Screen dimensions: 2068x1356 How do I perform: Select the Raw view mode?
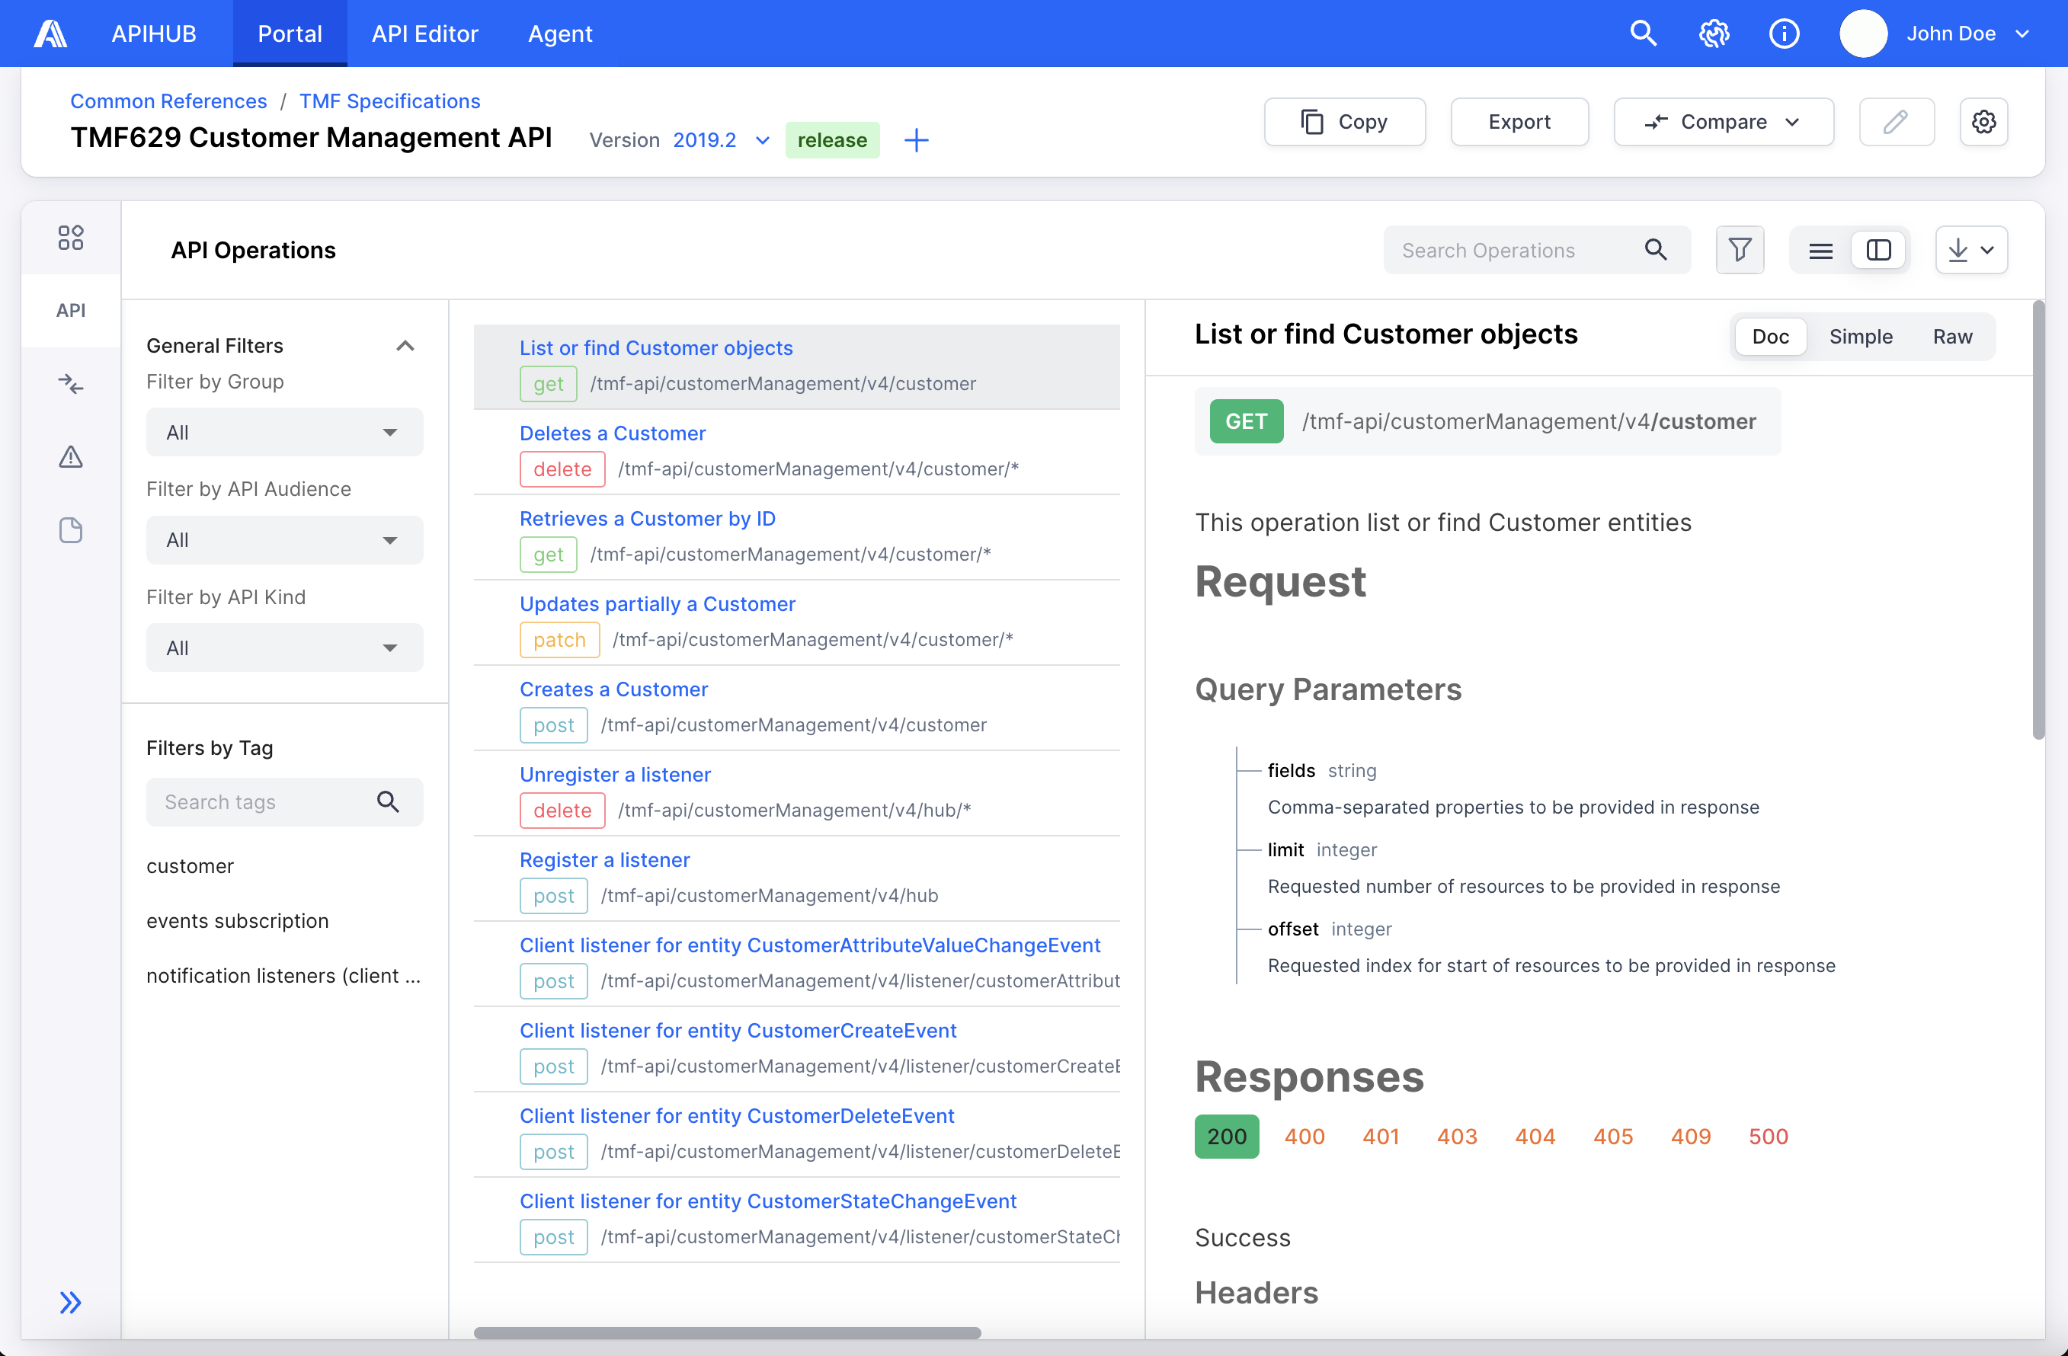1951,336
